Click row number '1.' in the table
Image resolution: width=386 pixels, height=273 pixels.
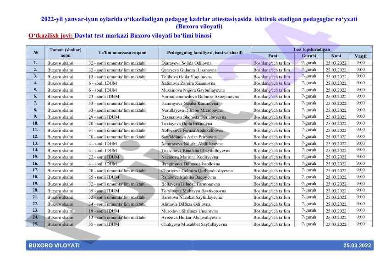[35, 63]
